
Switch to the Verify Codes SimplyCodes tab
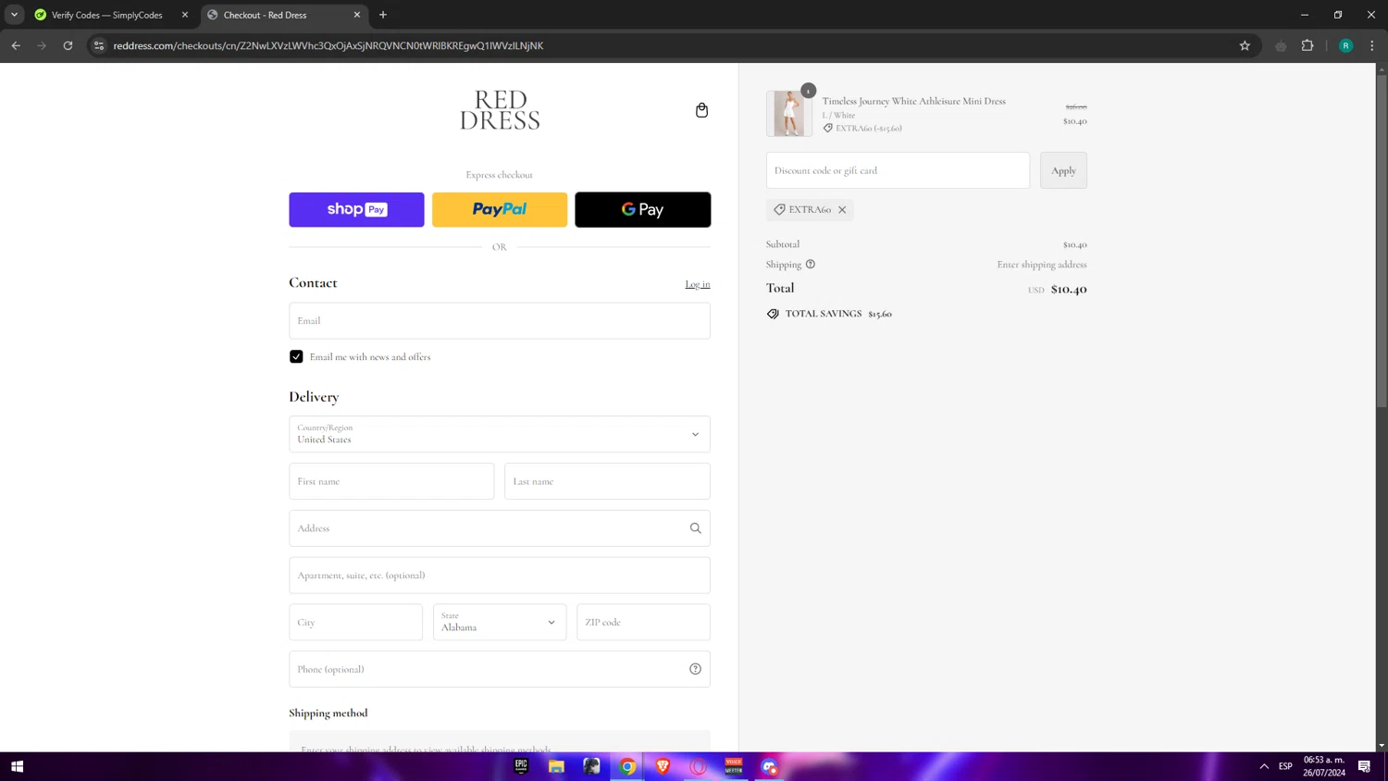(106, 15)
